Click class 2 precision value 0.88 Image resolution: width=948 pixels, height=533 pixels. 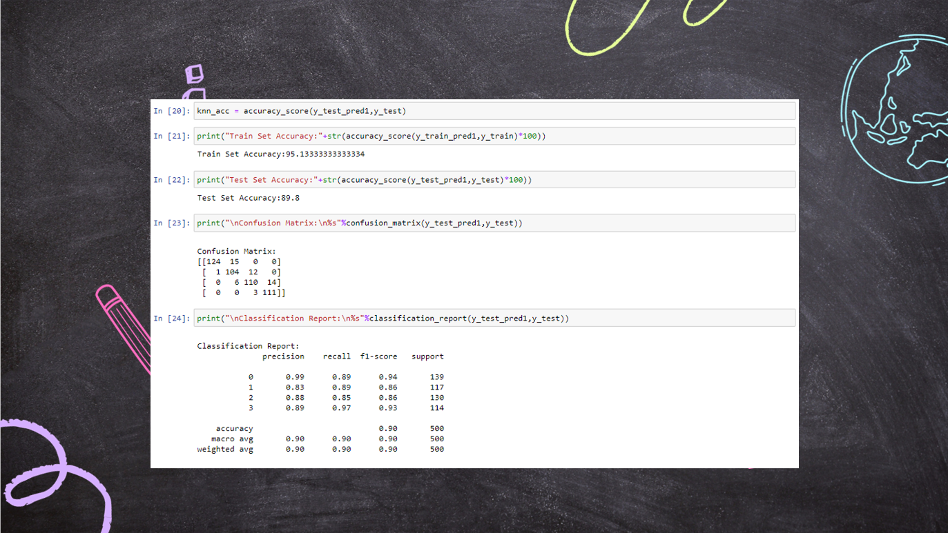(295, 398)
